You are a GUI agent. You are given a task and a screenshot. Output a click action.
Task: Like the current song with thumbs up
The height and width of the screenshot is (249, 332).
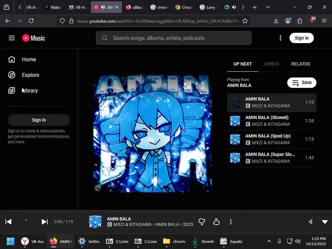[216, 222]
